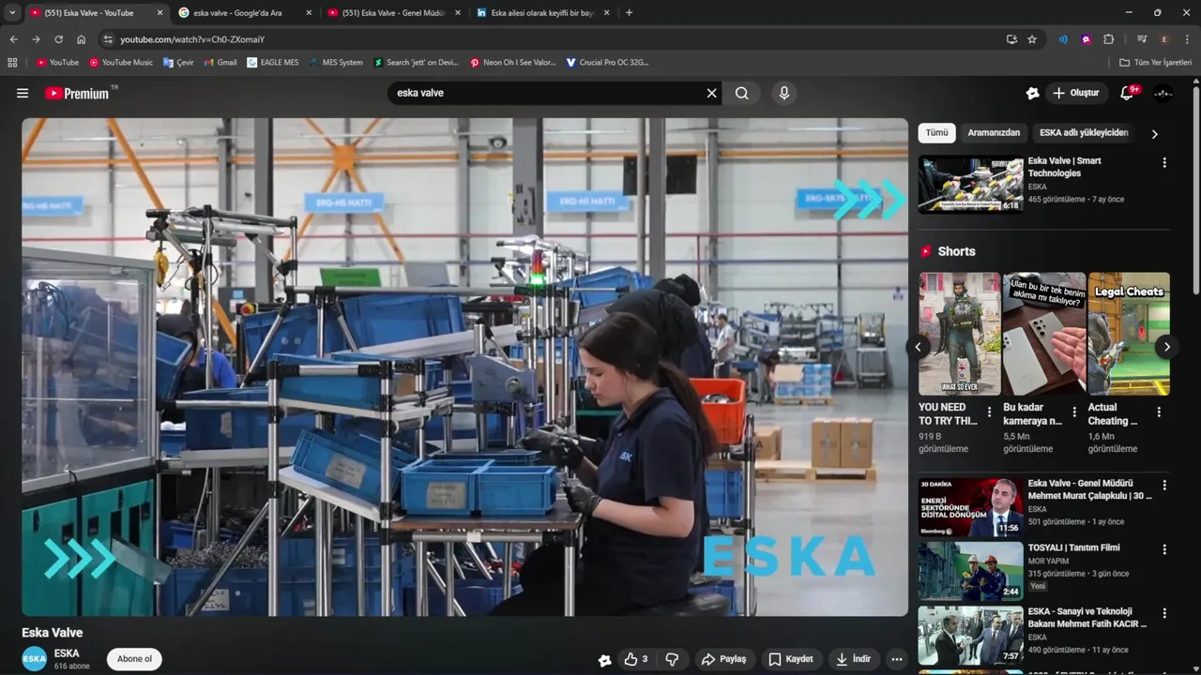The height and width of the screenshot is (675, 1201).
Task: Like the Eska Valve video
Action: 637,659
